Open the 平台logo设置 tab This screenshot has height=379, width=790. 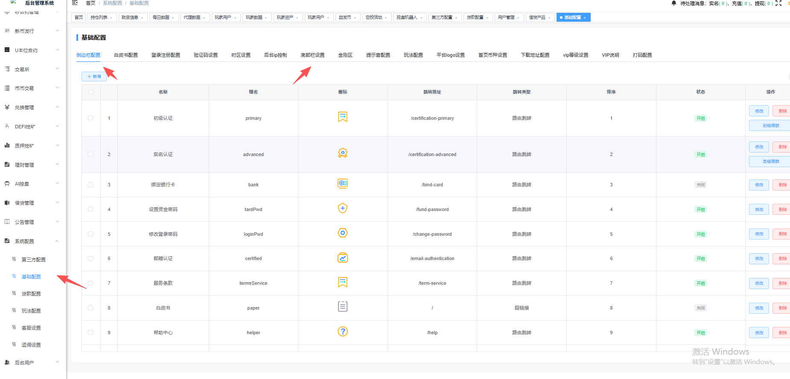point(451,55)
